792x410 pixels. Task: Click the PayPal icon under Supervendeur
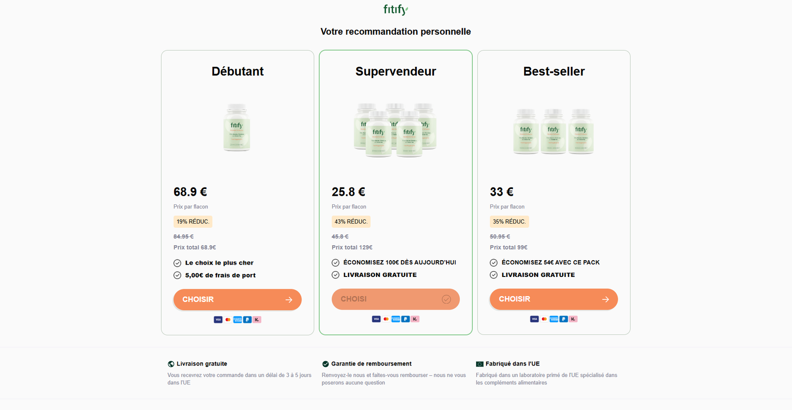pos(405,319)
